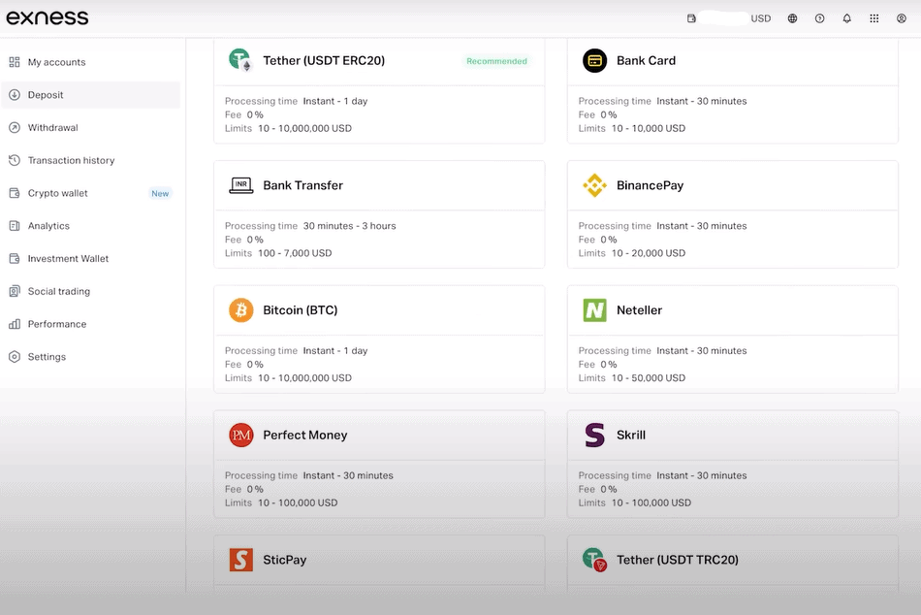Open the user profile icon

coord(901,18)
